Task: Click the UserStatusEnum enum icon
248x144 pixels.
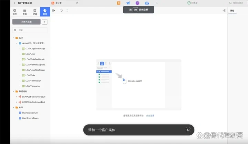Action: click(20, 113)
